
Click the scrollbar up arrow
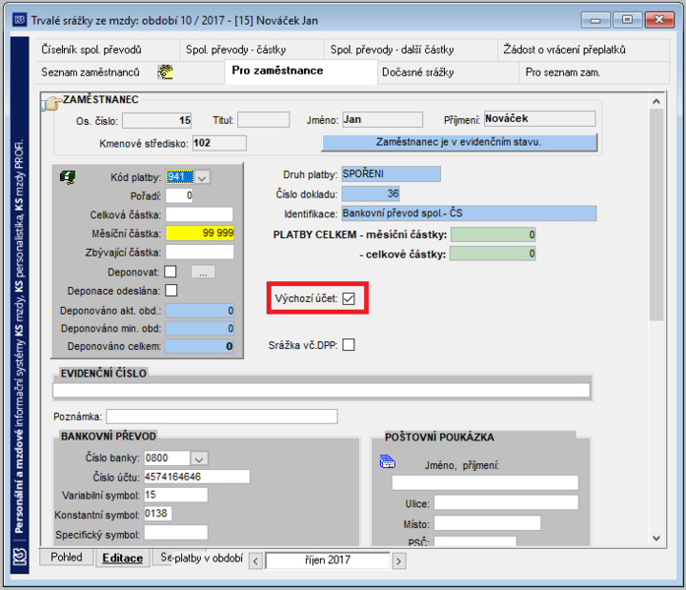pyautogui.click(x=656, y=102)
